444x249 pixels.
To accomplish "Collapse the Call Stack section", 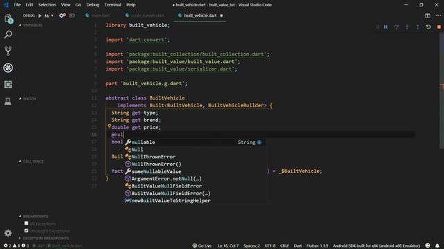I will (31, 161).
